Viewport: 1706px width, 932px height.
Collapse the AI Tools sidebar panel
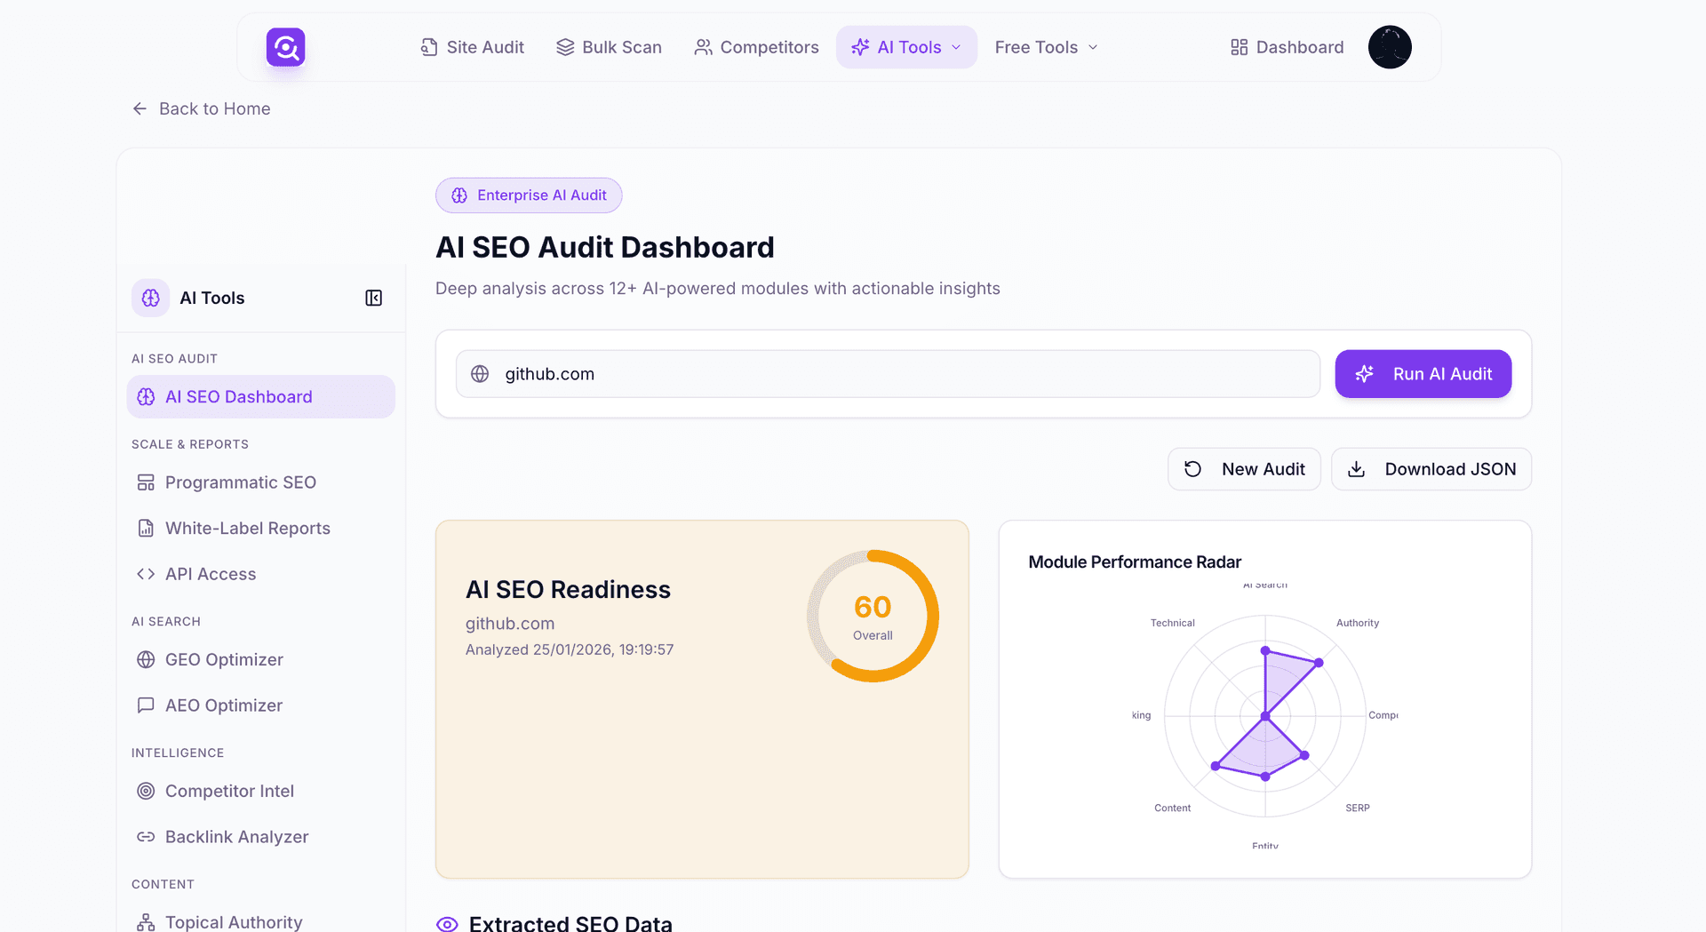[373, 298]
